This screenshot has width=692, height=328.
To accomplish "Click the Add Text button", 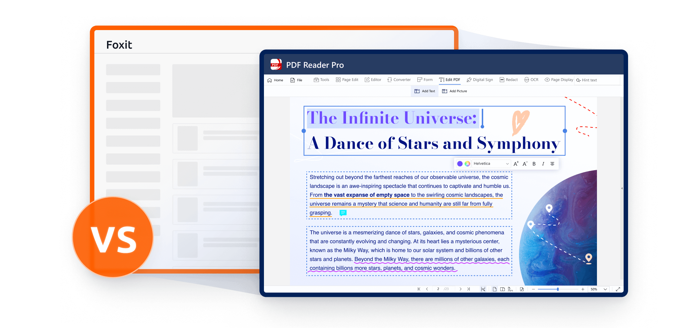I will pos(425,91).
